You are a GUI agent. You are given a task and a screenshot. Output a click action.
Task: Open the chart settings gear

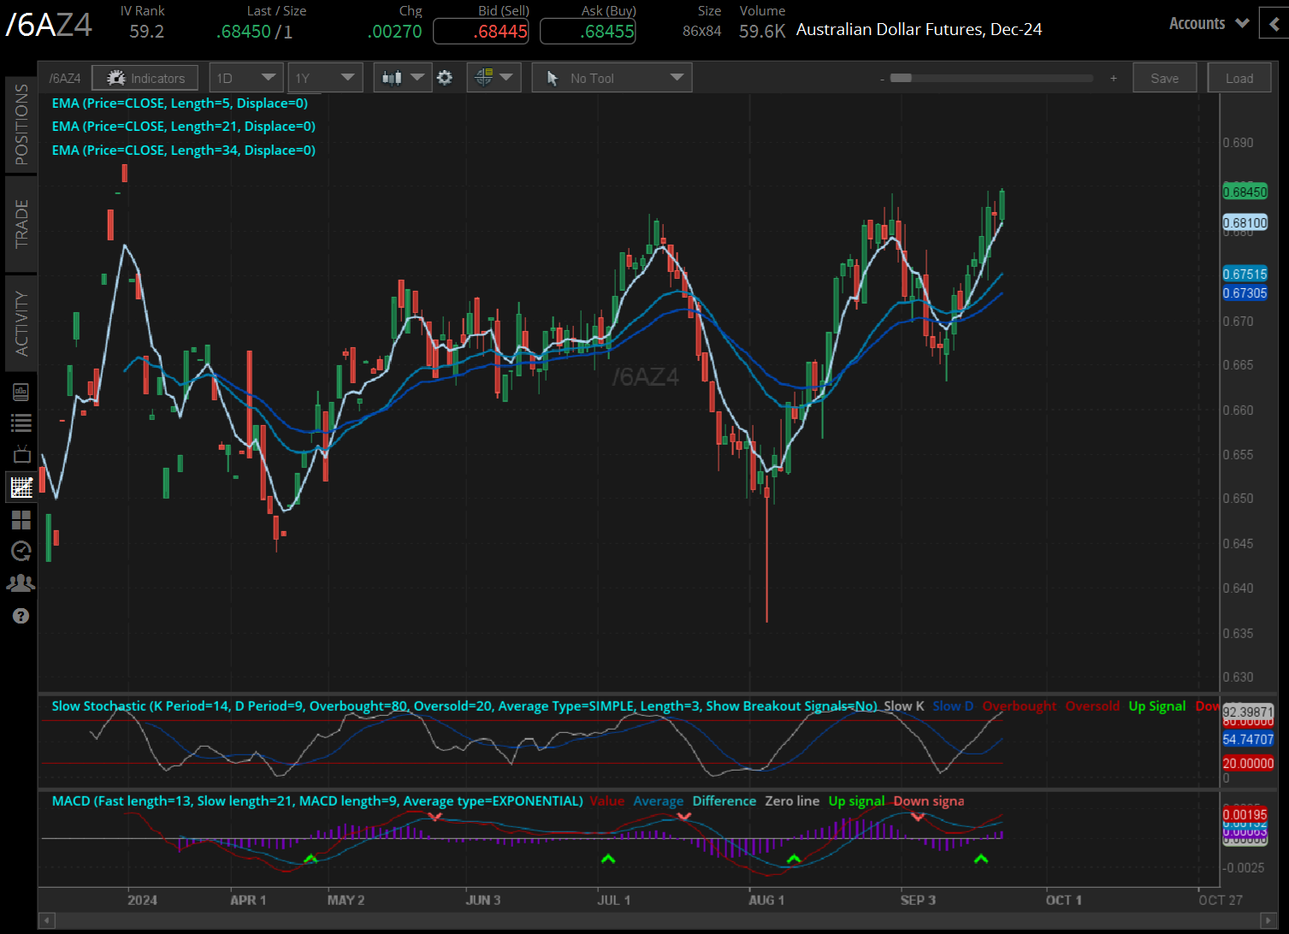tap(445, 77)
